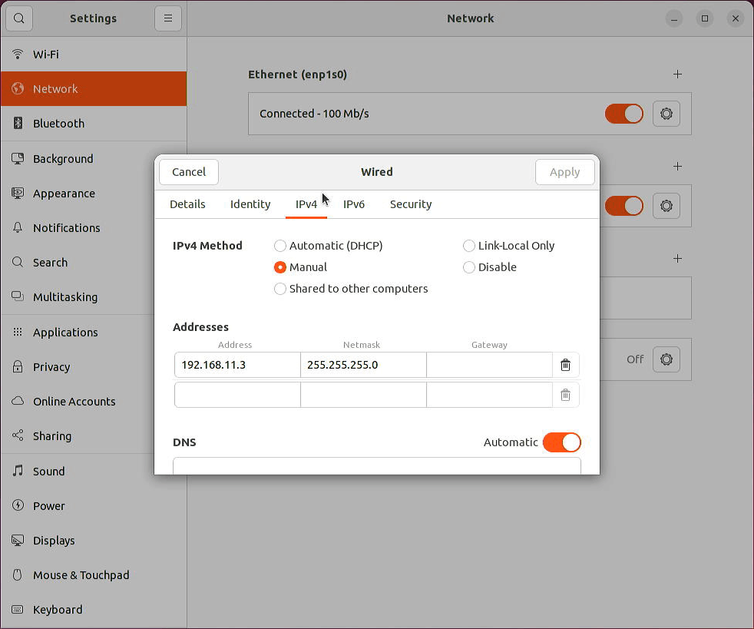The image size is (754, 629).
Task: Add connection with second section plus
Action: click(677, 167)
